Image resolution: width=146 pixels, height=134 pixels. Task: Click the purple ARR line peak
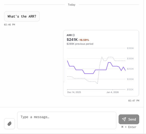point(109,62)
